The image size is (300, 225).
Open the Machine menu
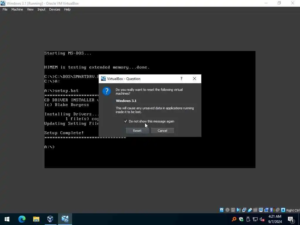[x=17, y=9]
